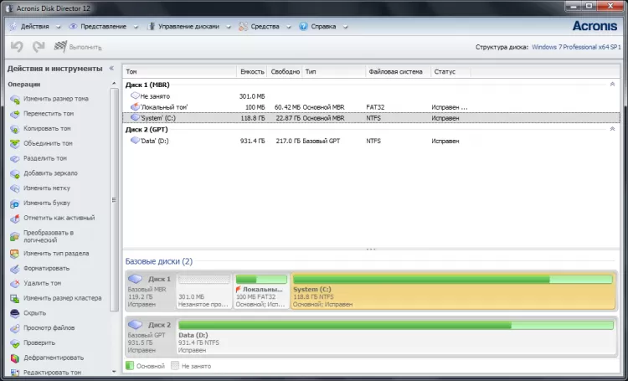Click the Change partition type icon (Изменить тип раздела)
This screenshot has height=381, width=628.
coord(15,254)
